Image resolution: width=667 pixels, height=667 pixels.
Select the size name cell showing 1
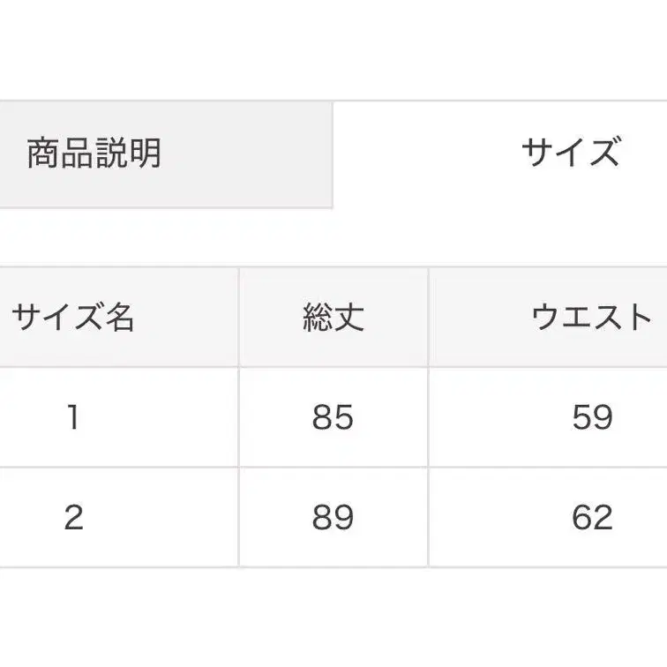(74, 417)
